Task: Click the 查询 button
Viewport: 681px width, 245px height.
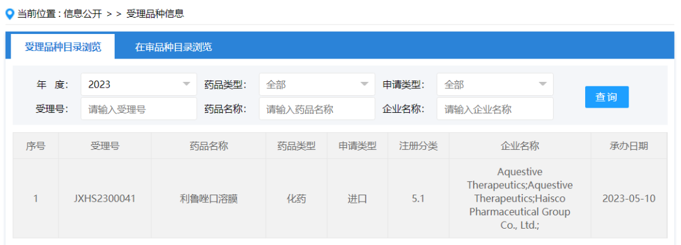Action: [x=607, y=97]
